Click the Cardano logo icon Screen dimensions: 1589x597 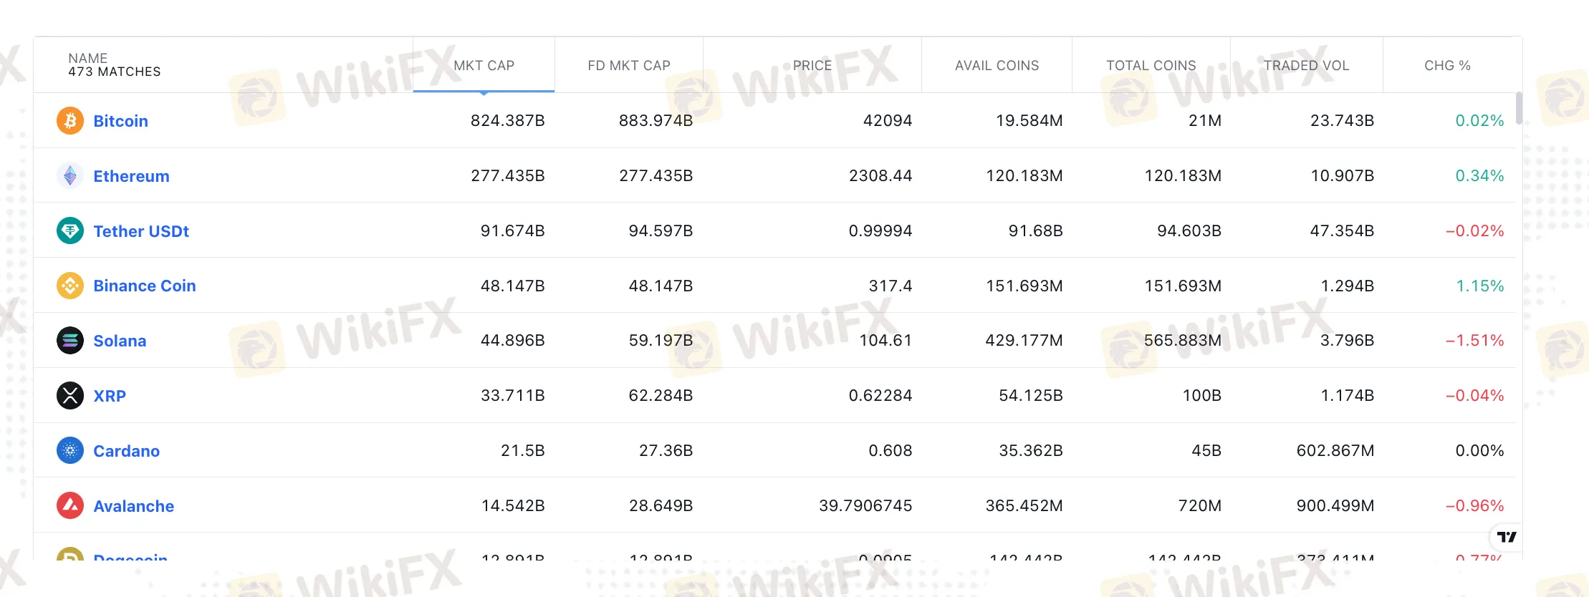[x=70, y=450]
